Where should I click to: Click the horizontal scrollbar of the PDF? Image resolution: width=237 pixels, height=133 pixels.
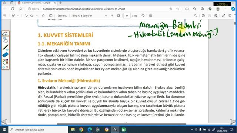(x=121, y=124)
